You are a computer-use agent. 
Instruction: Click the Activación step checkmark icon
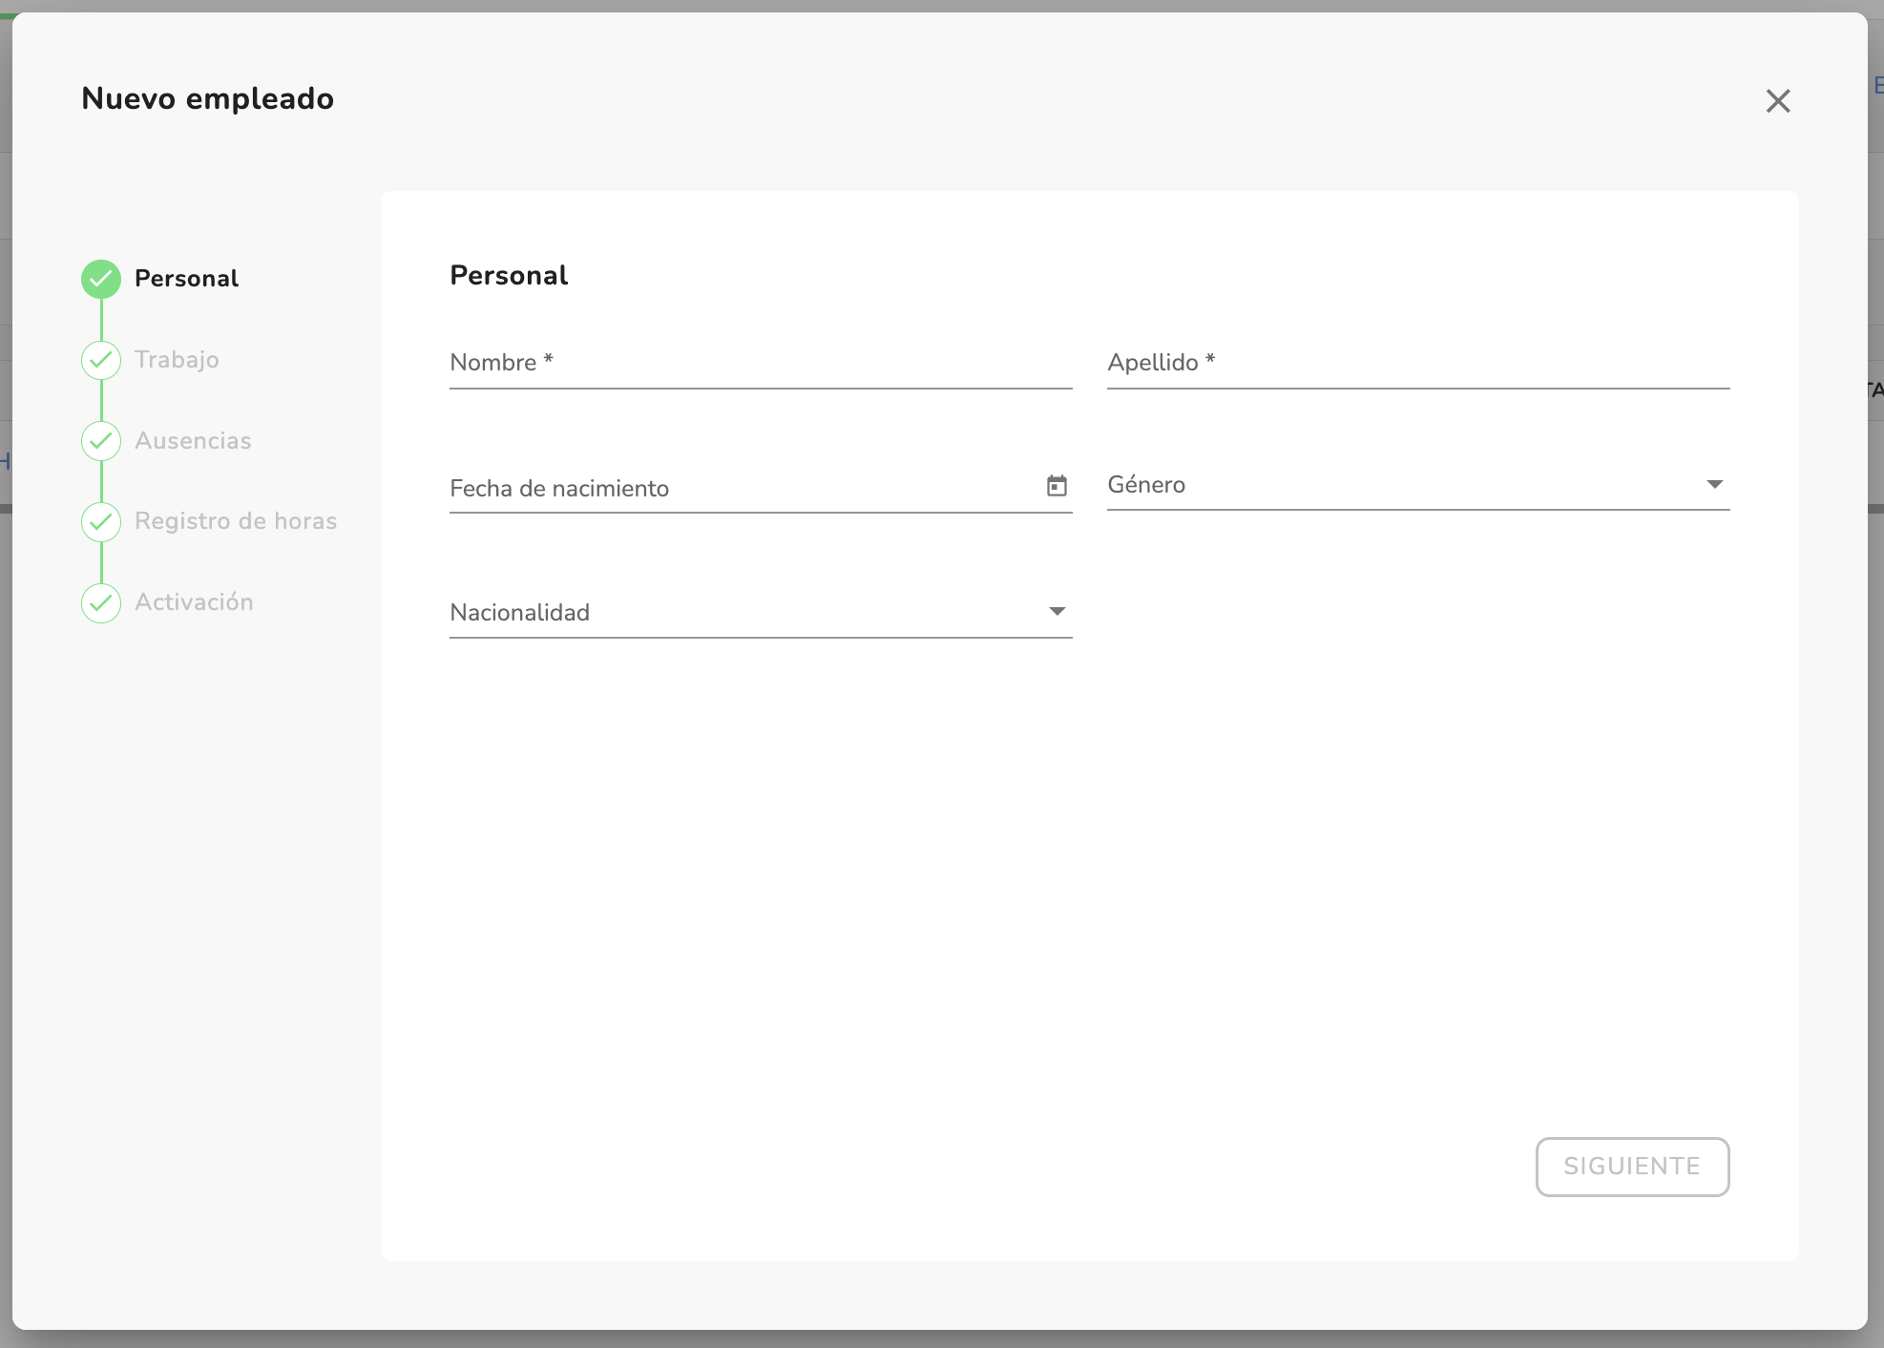coord(101,602)
